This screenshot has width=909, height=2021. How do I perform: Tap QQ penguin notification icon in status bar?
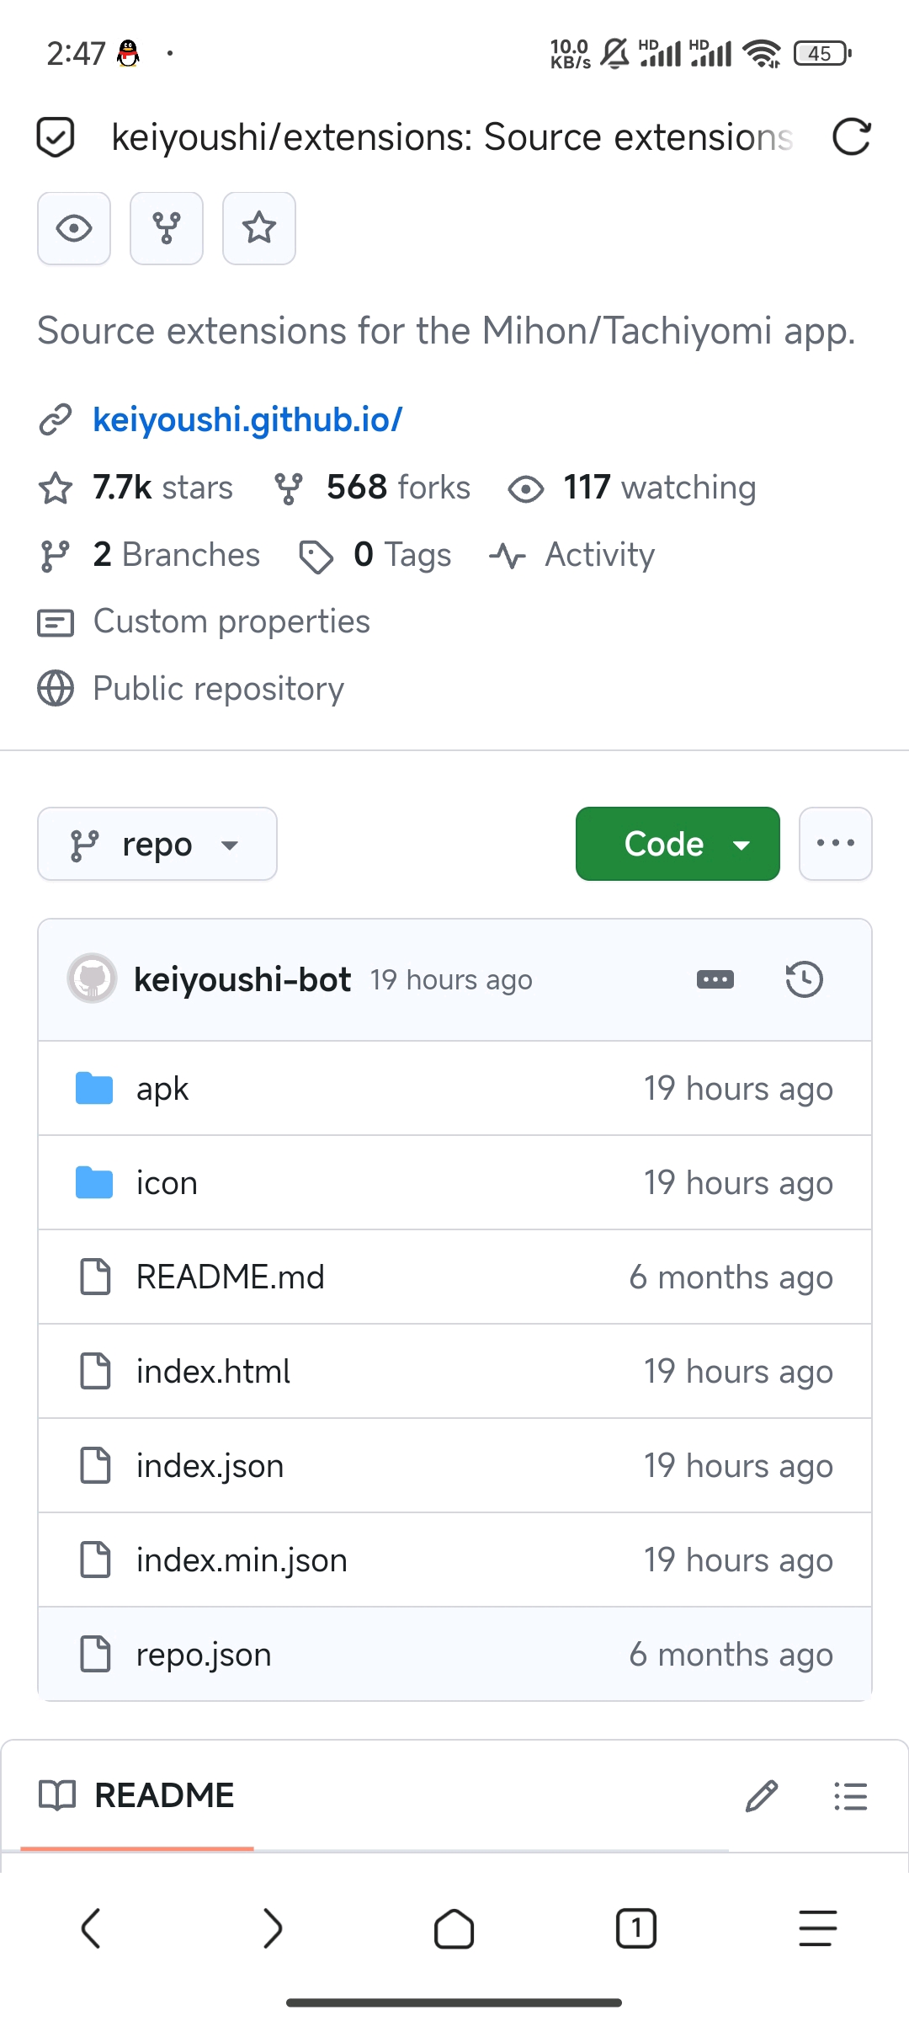click(128, 53)
